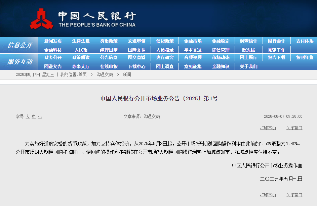This screenshot has width=317, height=206.
Task: Open 支付体系 navigation item
Action: coord(305,41)
